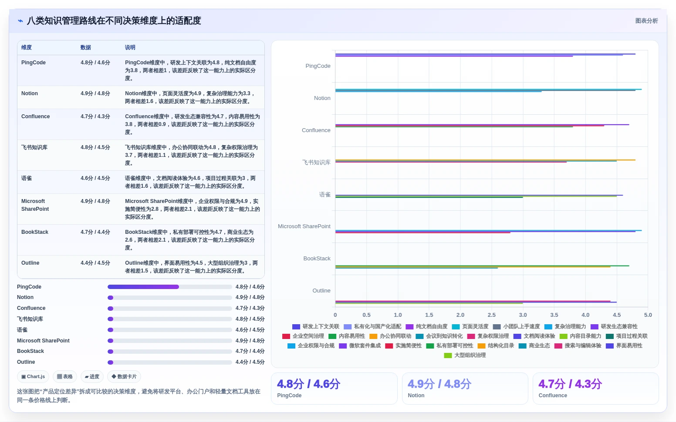This screenshot has width=676, height=422.
Task: Toggle the 内容目录能力 legend entry
Action: click(x=580, y=336)
